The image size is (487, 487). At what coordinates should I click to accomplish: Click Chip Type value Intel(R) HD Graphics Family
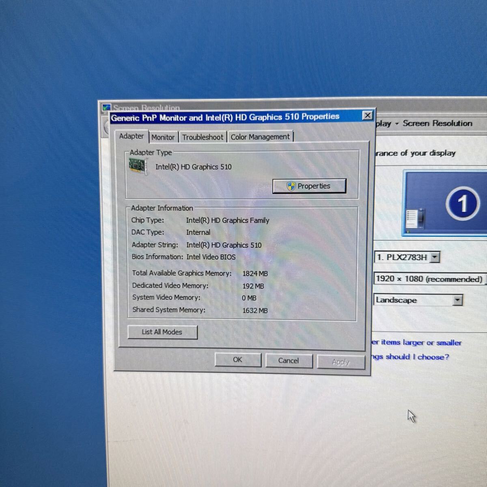[228, 220]
